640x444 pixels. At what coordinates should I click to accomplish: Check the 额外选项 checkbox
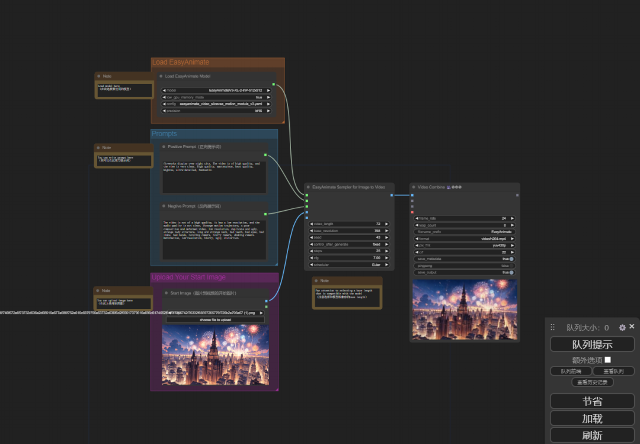coord(608,359)
